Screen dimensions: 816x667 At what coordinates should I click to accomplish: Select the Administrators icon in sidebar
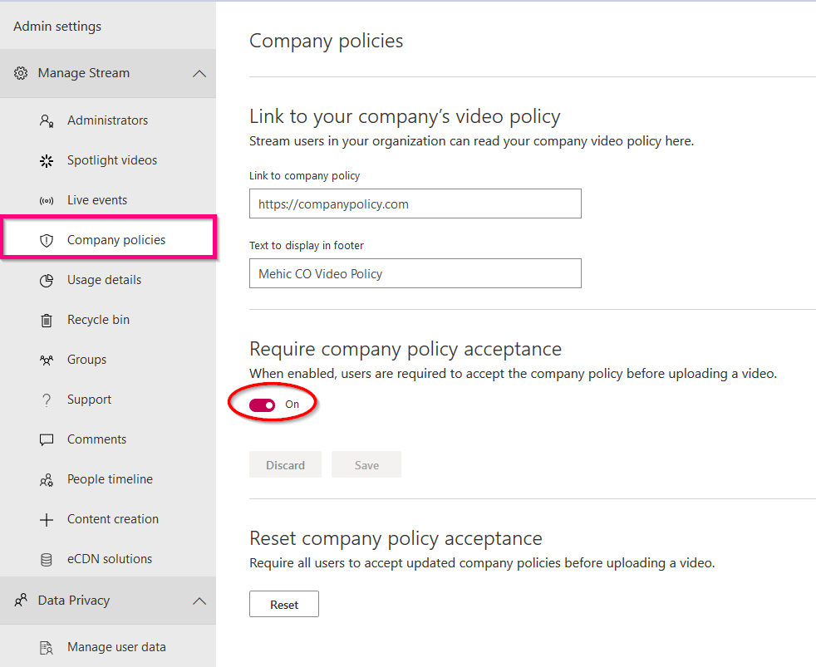[x=47, y=120]
